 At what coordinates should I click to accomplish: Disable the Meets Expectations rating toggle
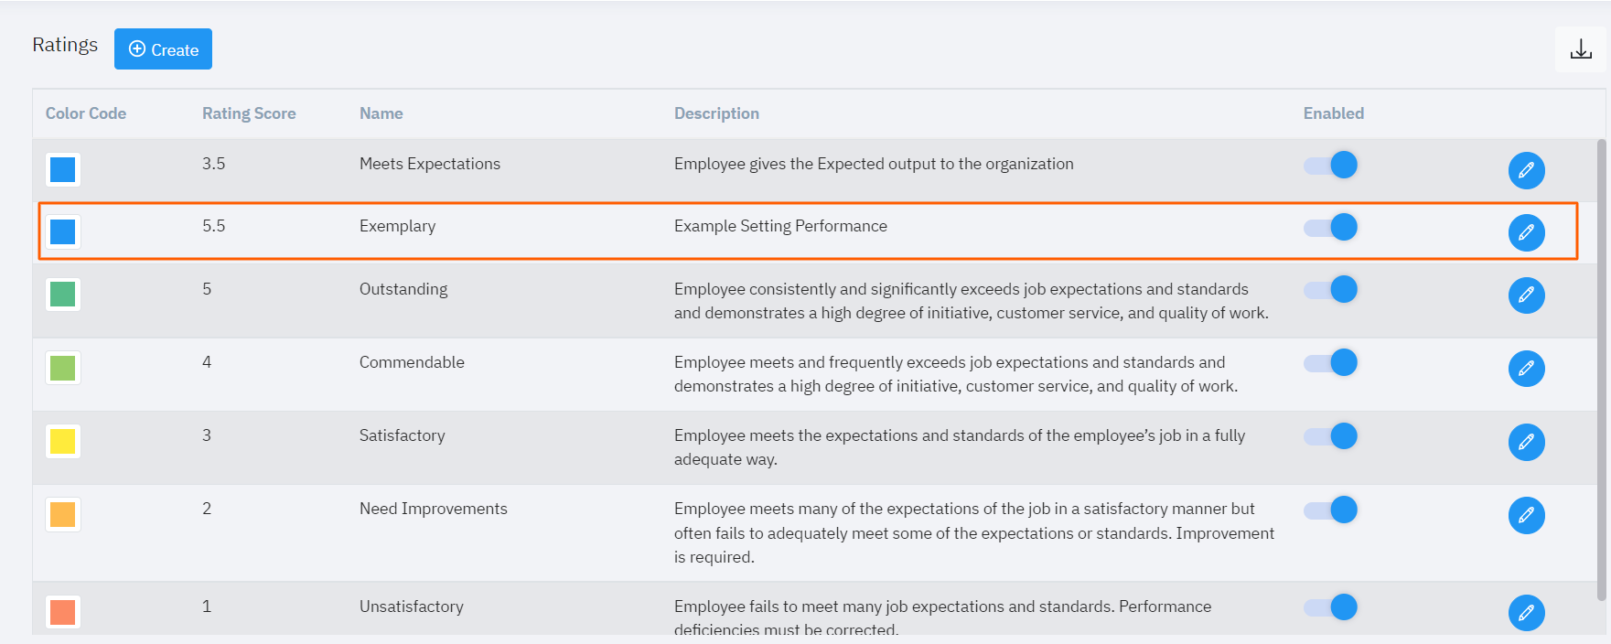click(1331, 165)
